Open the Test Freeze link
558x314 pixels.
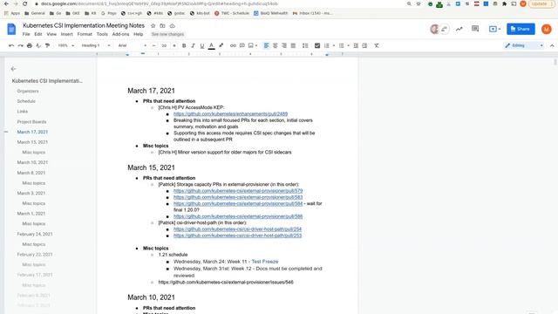265,262
